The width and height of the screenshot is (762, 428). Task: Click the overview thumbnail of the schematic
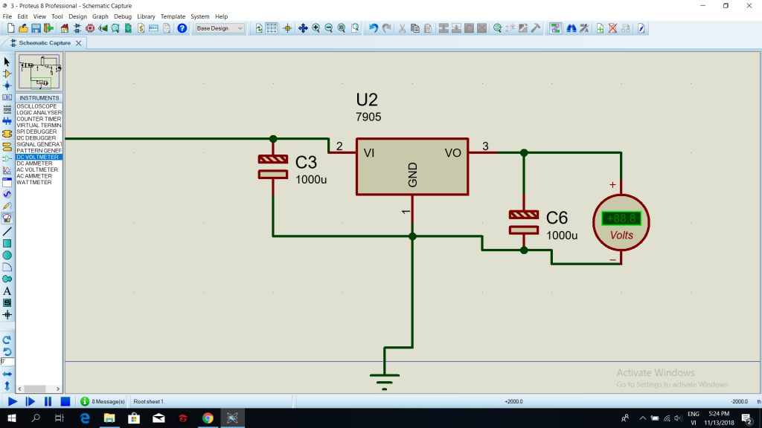coord(39,72)
